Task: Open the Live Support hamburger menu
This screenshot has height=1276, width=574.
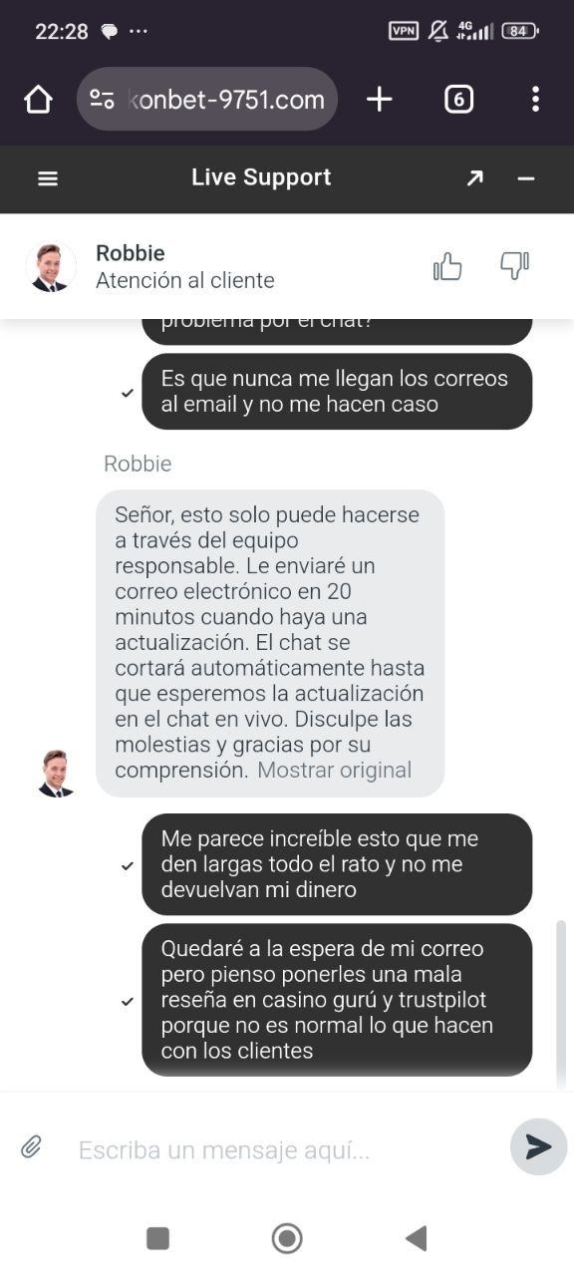Action: (48, 178)
